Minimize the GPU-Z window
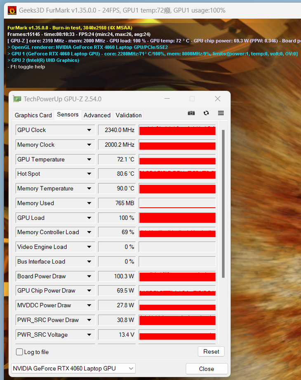The image size is (301, 380). [167, 99]
